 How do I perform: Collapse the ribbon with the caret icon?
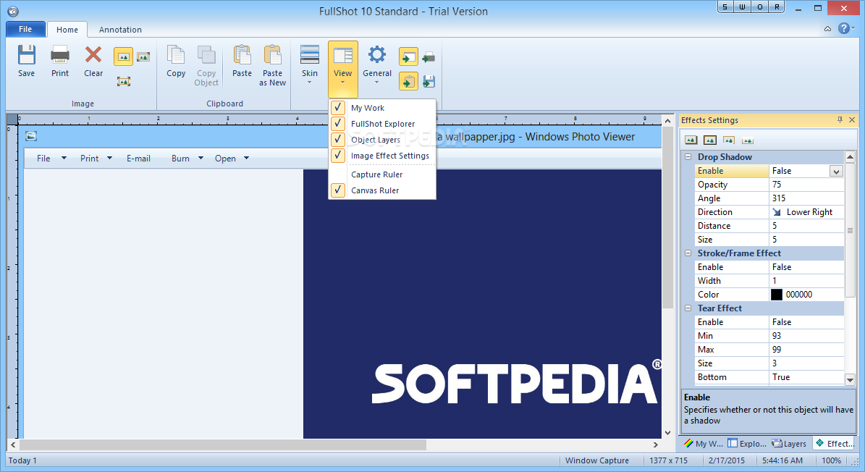[827, 29]
